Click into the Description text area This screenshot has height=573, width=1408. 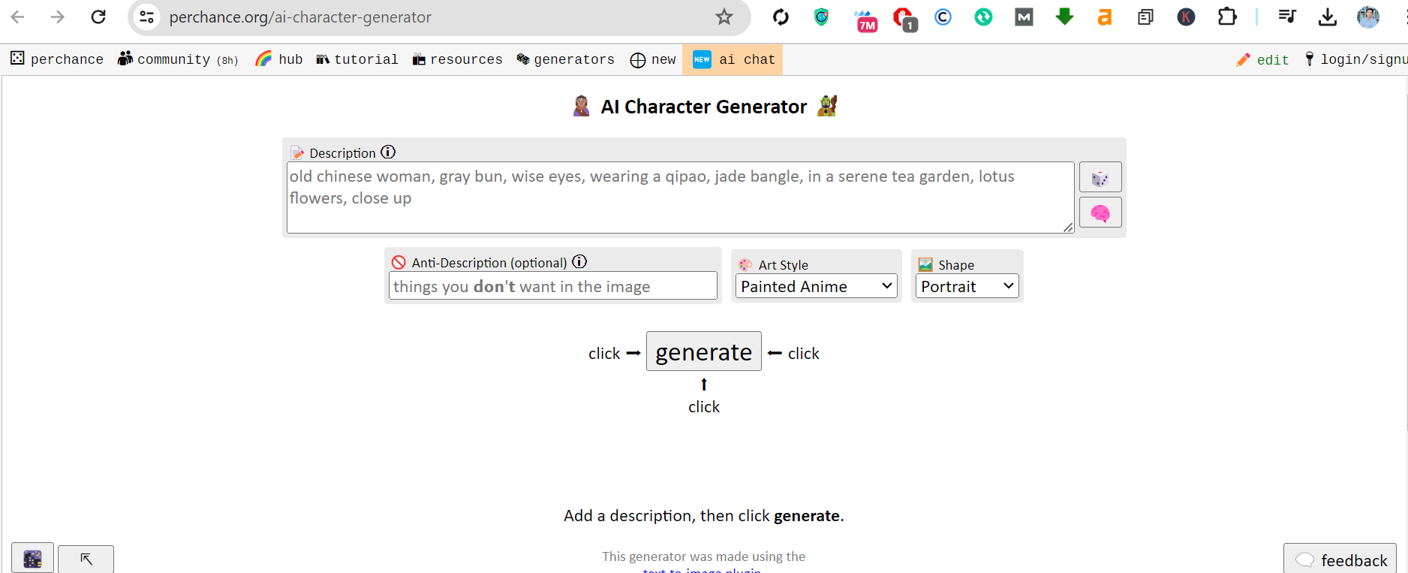(x=679, y=198)
